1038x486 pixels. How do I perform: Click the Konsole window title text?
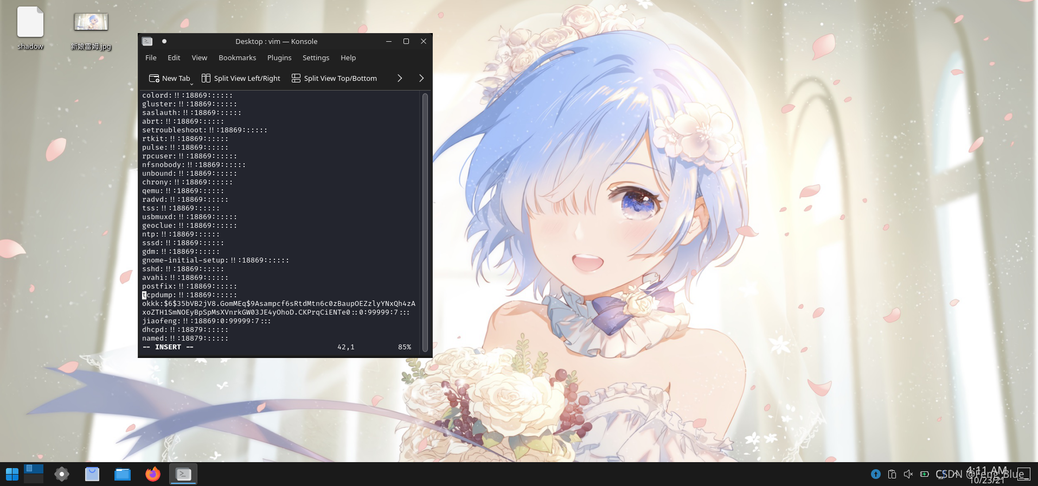[277, 41]
